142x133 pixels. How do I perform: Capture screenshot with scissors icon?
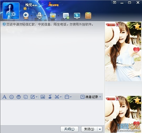57,97
